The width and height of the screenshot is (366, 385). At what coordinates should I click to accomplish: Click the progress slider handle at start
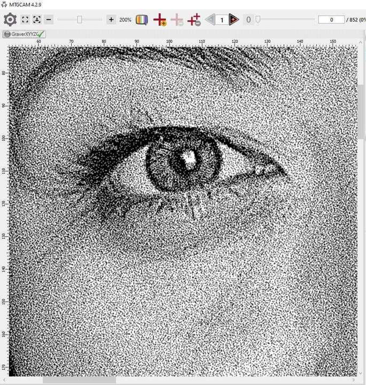258,20
